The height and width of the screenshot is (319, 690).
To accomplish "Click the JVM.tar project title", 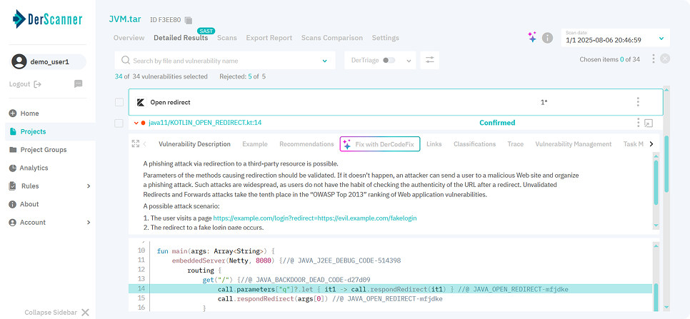I will click(x=125, y=19).
